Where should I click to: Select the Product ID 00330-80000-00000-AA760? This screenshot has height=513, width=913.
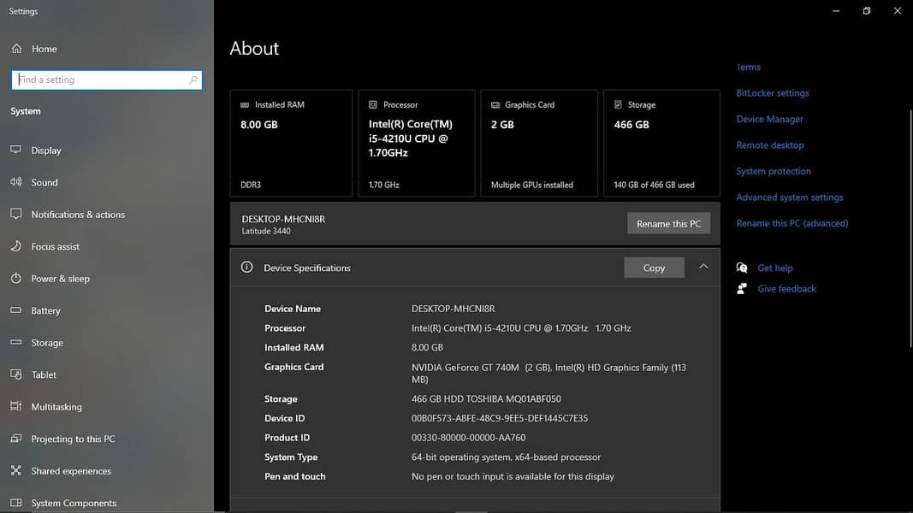point(468,438)
